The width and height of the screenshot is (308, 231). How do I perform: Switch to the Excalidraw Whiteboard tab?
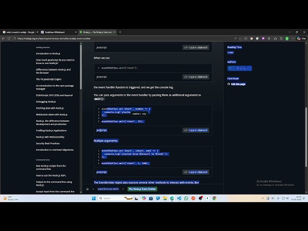[x=59, y=32]
